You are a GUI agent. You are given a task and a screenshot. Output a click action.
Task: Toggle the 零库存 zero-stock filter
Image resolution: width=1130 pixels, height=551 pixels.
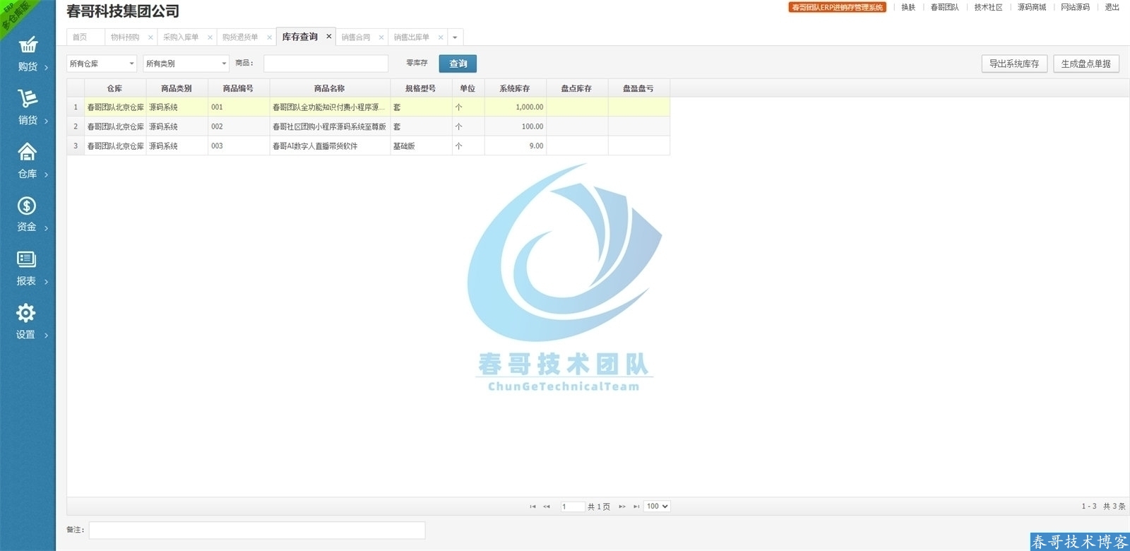(417, 64)
